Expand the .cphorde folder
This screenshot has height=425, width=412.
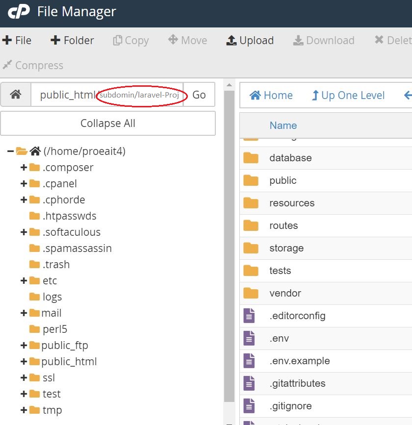[24, 200]
